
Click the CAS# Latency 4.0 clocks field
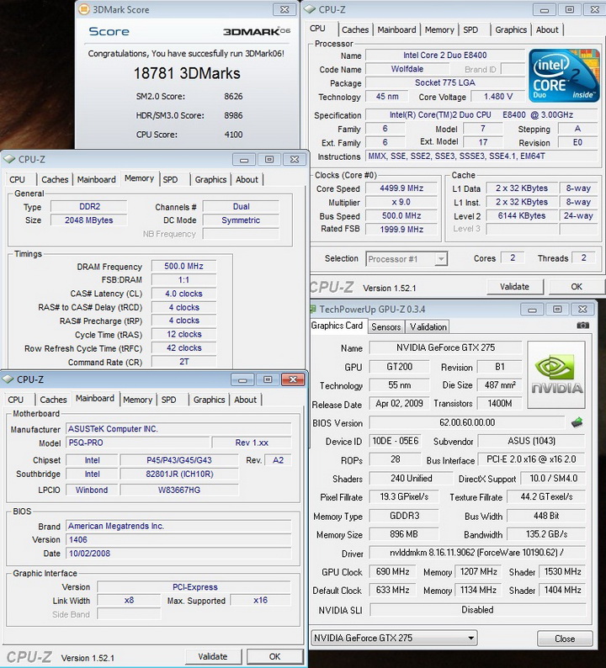(x=183, y=294)
